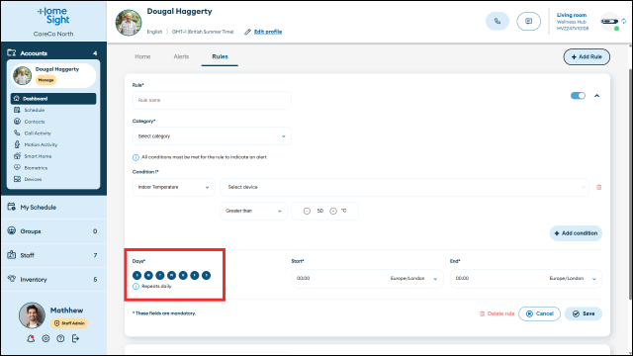Click the help question mark icon
Screen dimensions: 633x356
click(60, 338)
